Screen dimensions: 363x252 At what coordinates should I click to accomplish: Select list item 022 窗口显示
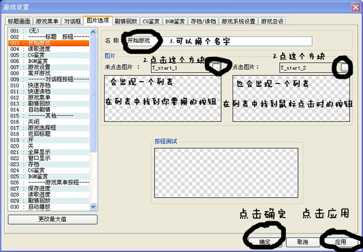click(x=49, y=158)
